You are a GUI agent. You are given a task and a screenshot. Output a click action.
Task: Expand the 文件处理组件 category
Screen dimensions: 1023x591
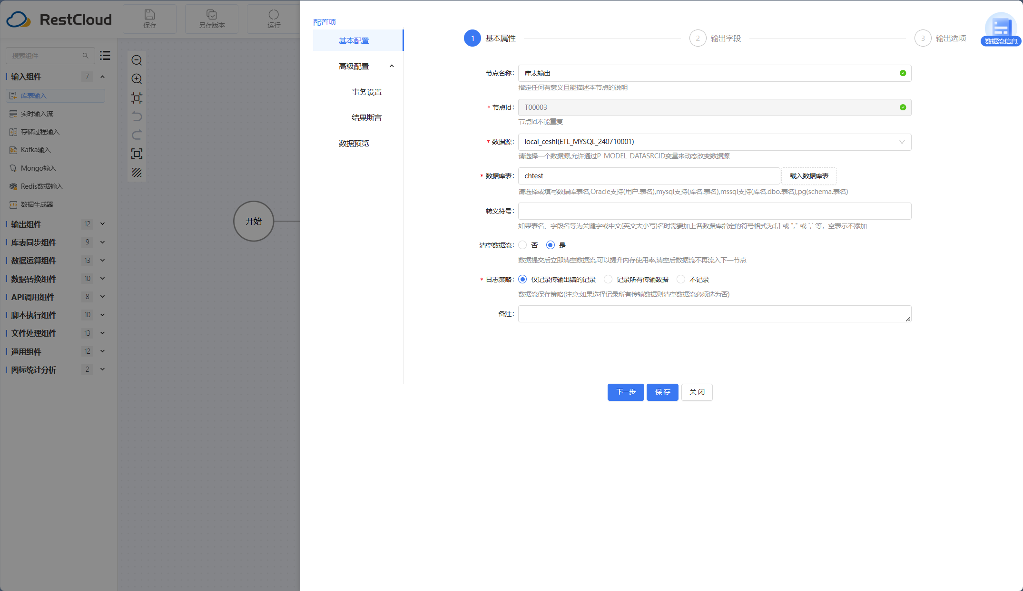102,333
